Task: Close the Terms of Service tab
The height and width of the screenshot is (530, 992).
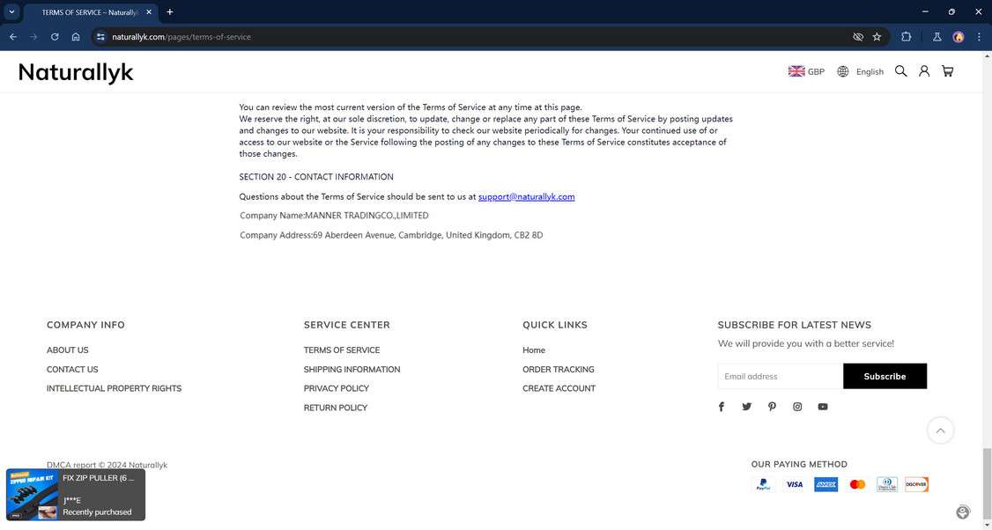Action: 149,12
